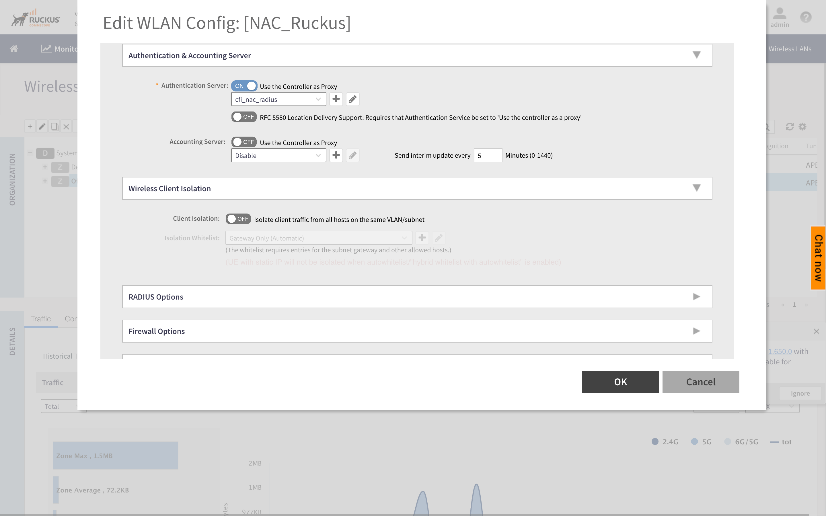Expand the Firewall Options section

(417, 331)
